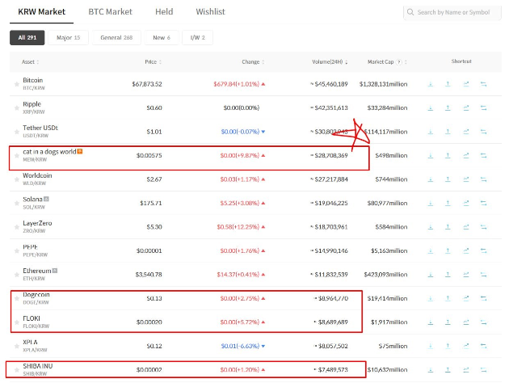509x383 pixels.
Task: Open the Wishlist tab
Action: pyautogui.click(x=210, y=12)
